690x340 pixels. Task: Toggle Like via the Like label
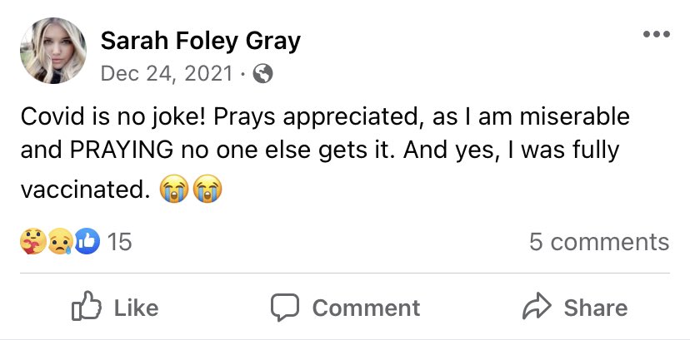pos(135,308)
